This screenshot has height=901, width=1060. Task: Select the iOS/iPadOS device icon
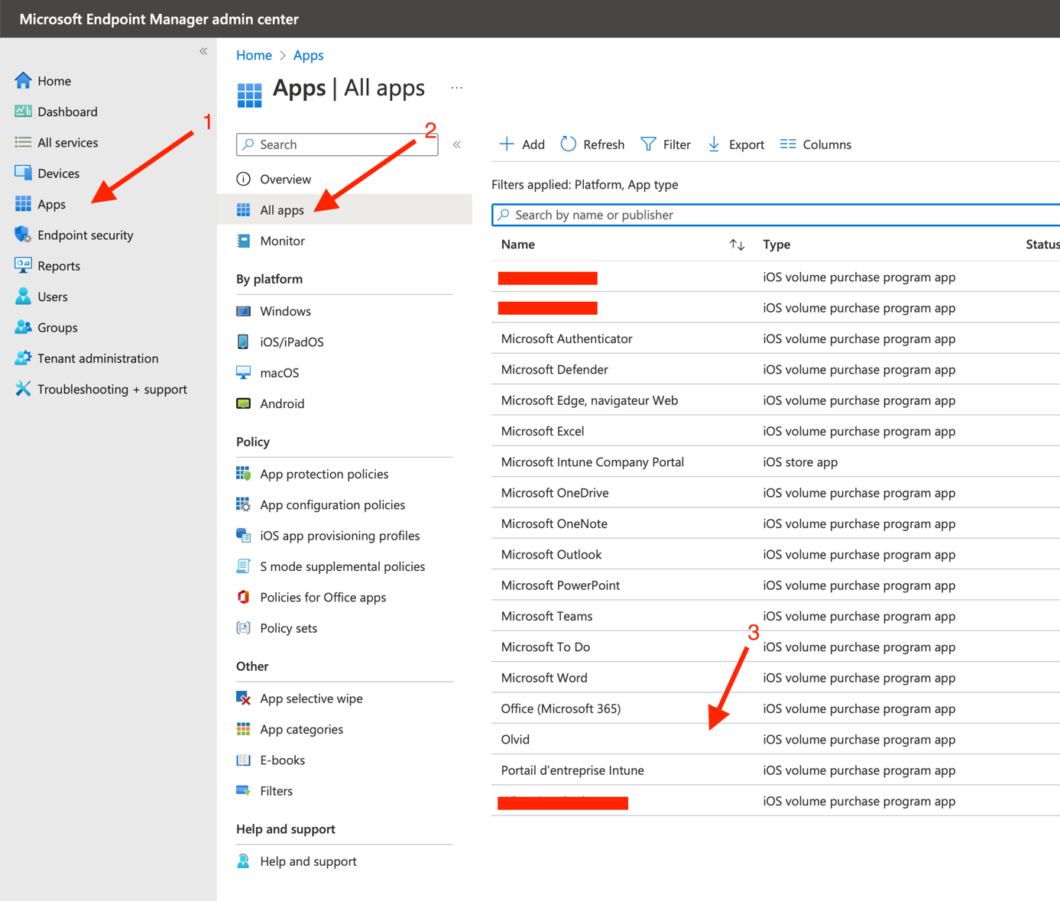point(244,342)
